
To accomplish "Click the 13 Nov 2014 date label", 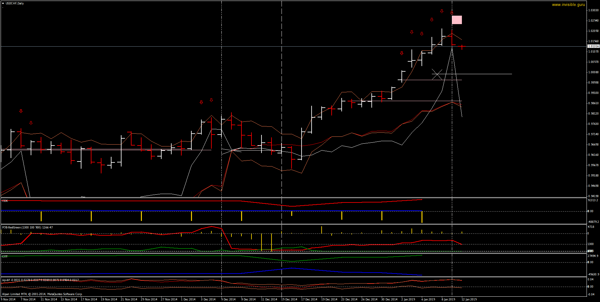I will [x=69, y=299].
